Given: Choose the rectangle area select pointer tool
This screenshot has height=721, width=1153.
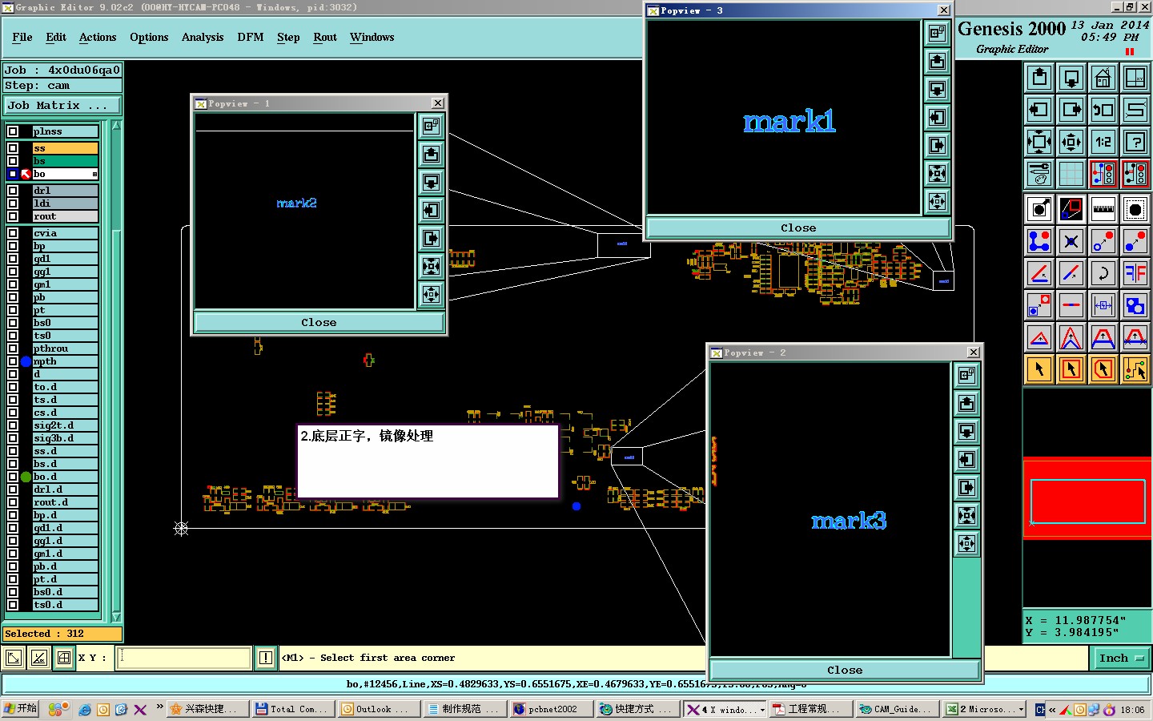Looking at the screenshot, I should (x=1071, y=369).
